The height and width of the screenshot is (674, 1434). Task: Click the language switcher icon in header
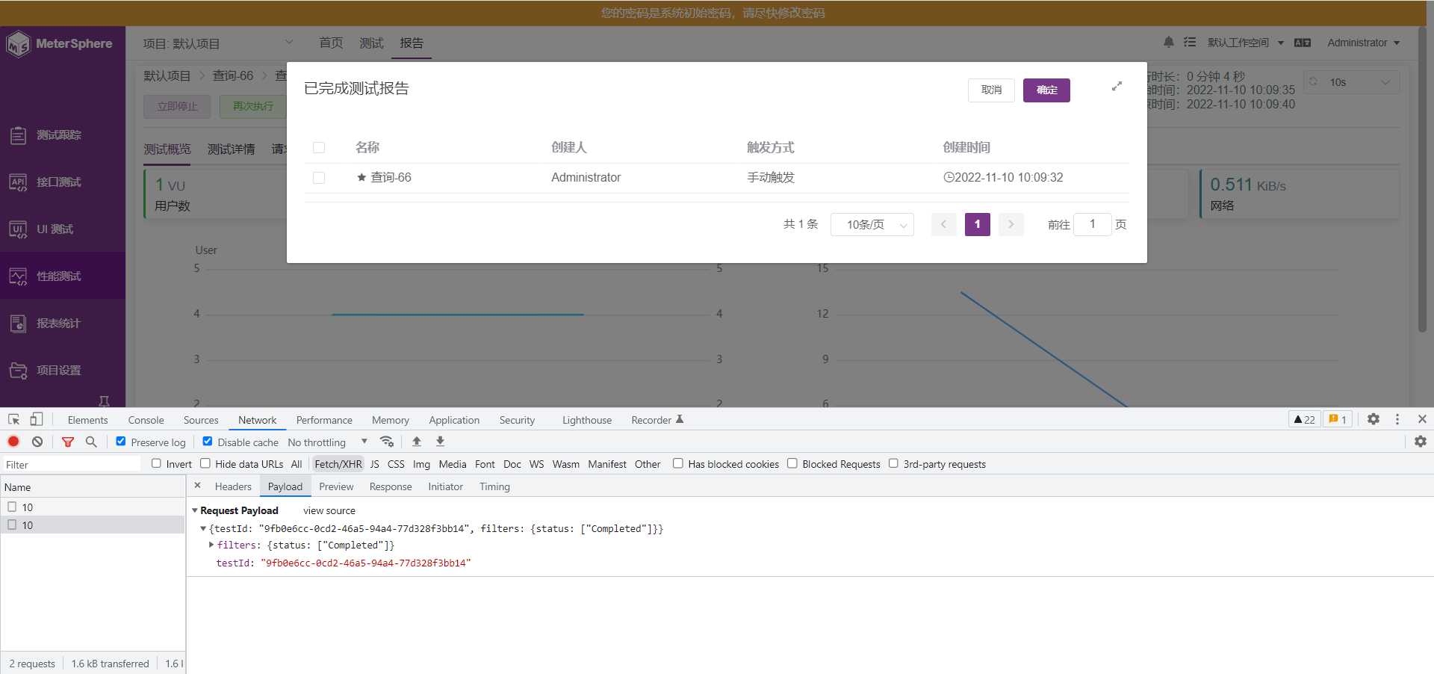pos(1303,43)
